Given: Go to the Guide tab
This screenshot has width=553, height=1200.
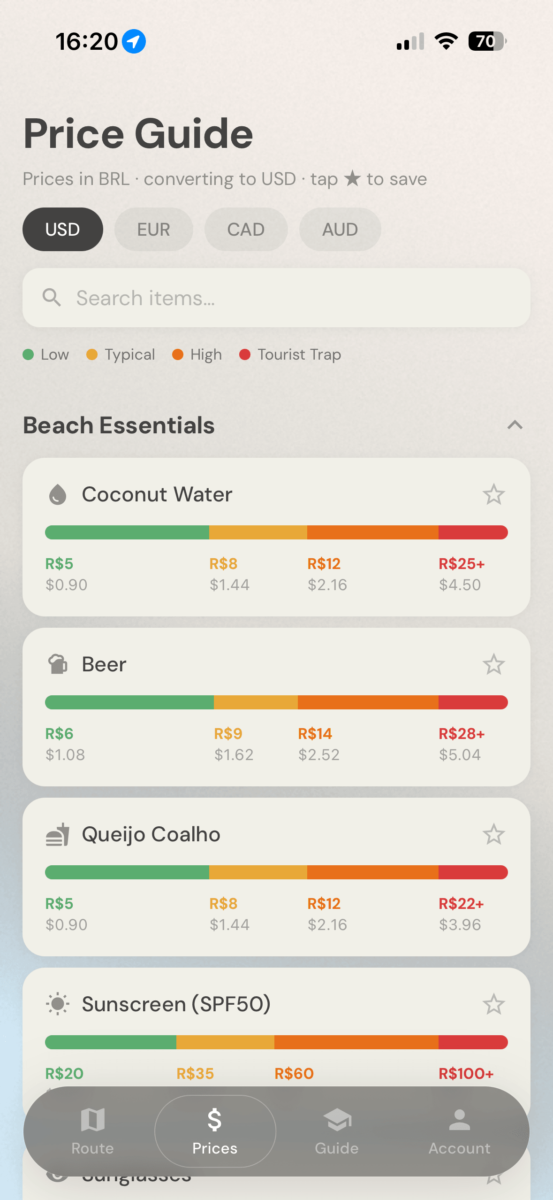Looking at the screenshot, I should click(x=337, y=1131).
